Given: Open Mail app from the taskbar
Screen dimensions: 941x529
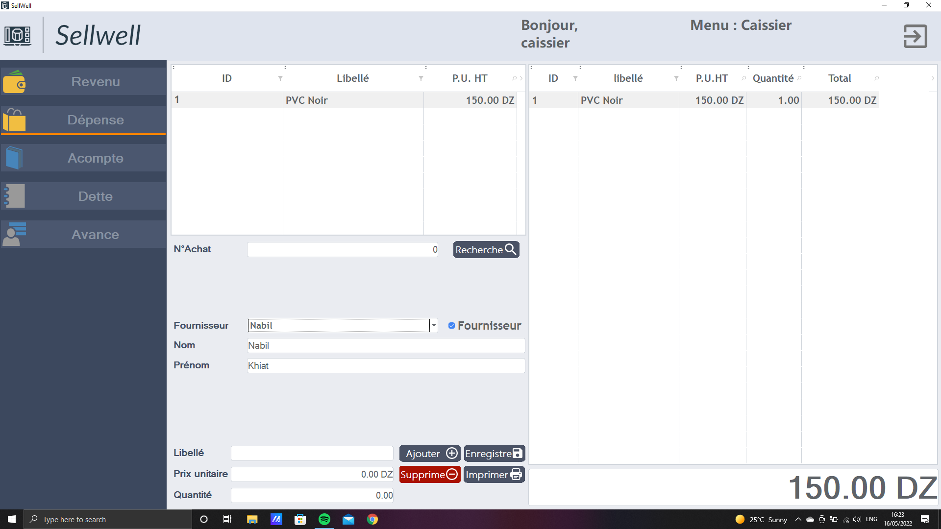Looking at the screenshot, I should click(x=348, y=519).
